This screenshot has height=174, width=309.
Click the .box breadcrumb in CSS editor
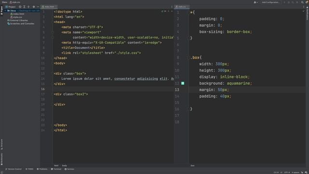pos(193,165)
